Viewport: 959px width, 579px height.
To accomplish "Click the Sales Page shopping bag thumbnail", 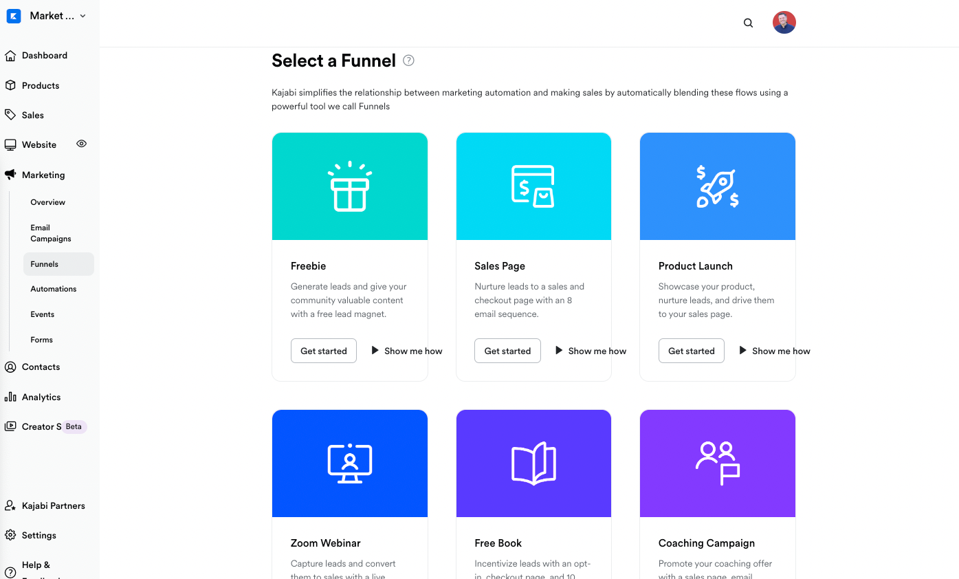I will point(533,186).
